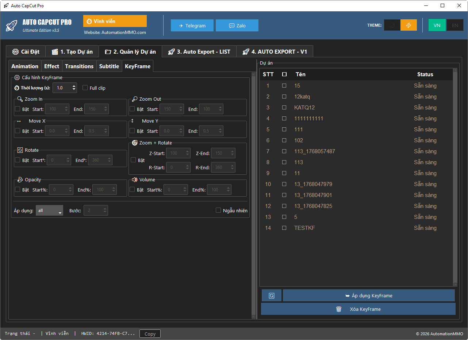Click the rocket logo in the header
468x340 pixels.
(12, 26)
